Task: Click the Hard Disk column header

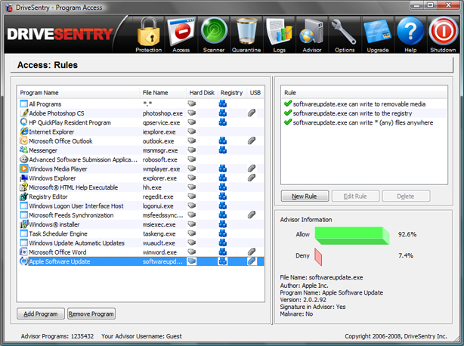Action: tap(202, 93)
